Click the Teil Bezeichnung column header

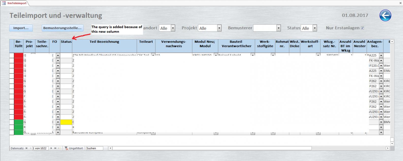104,46
